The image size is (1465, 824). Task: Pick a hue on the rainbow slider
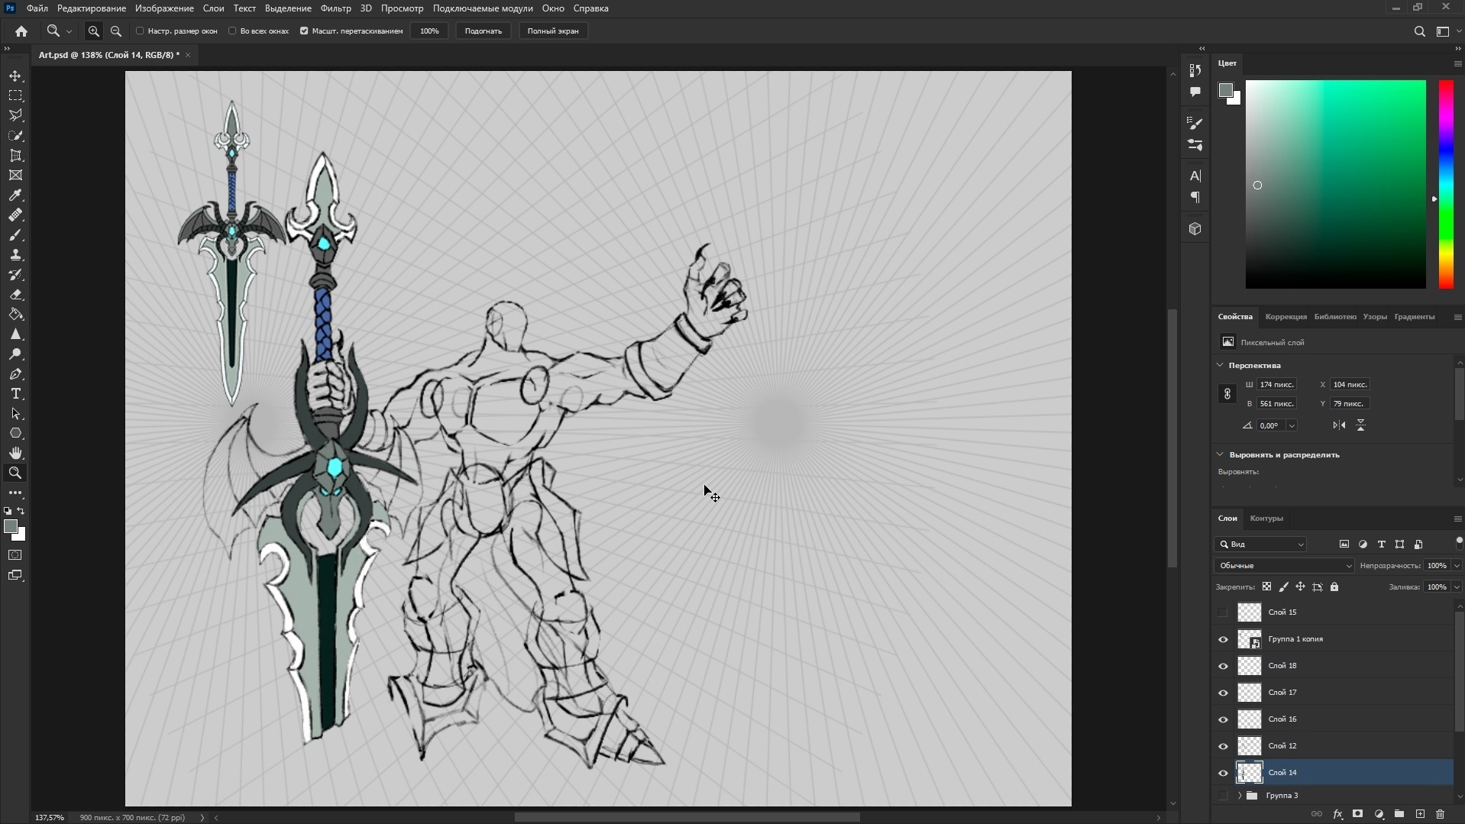[1446, 184]
